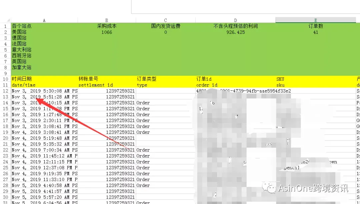Select column A header
This screenshot has width=360, height=204.
(x=44, y=20)
